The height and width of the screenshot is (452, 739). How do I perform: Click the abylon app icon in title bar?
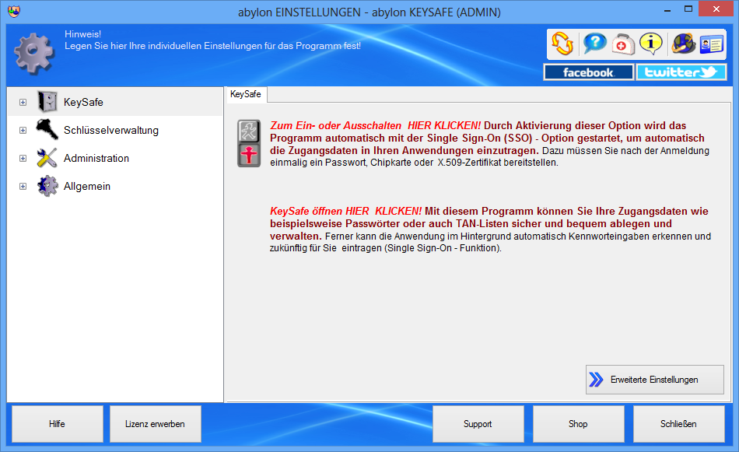click(14, 12)
